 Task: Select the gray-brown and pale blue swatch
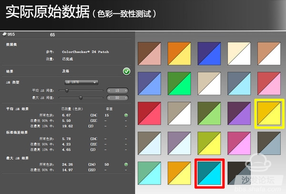(x=149, y=144)
